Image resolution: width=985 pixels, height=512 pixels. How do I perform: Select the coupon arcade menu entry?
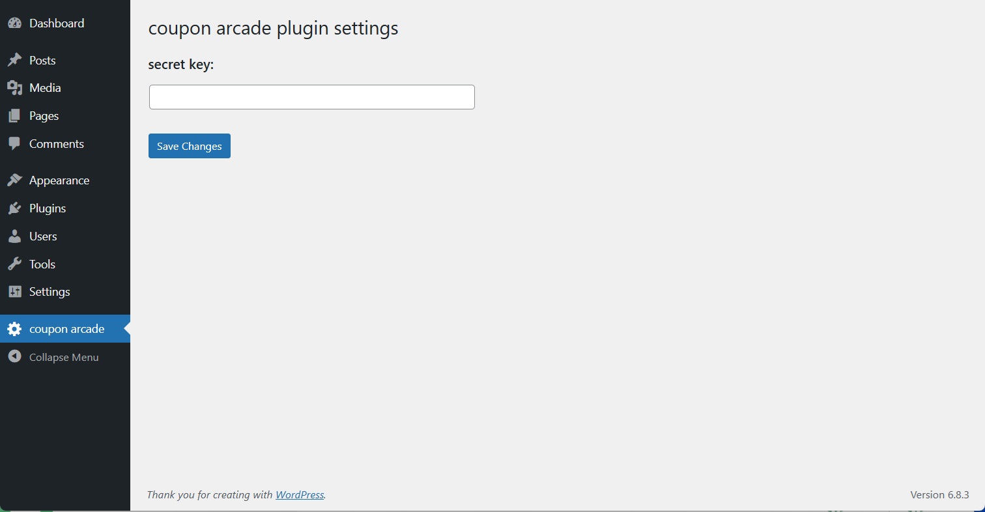pyautogui.click(x=66, y=329)
